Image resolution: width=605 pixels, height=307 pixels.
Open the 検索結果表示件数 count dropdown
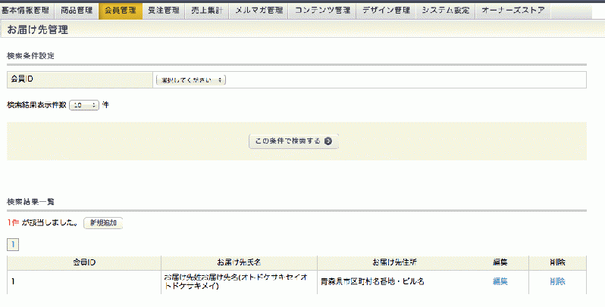(x=84, y=105)
